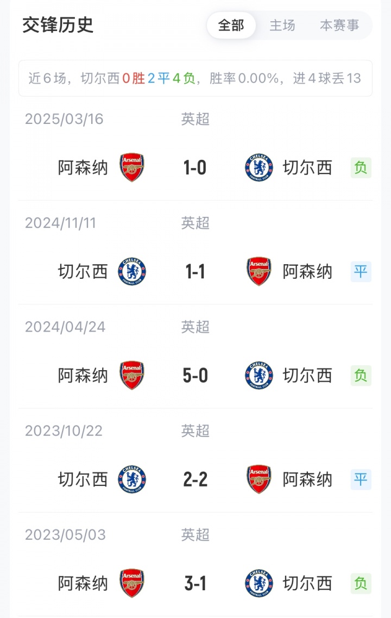Click the 负 badge on 2025/03/16 match
The height and width of the screenshot is (618, 391).
(x=361, y=168)
